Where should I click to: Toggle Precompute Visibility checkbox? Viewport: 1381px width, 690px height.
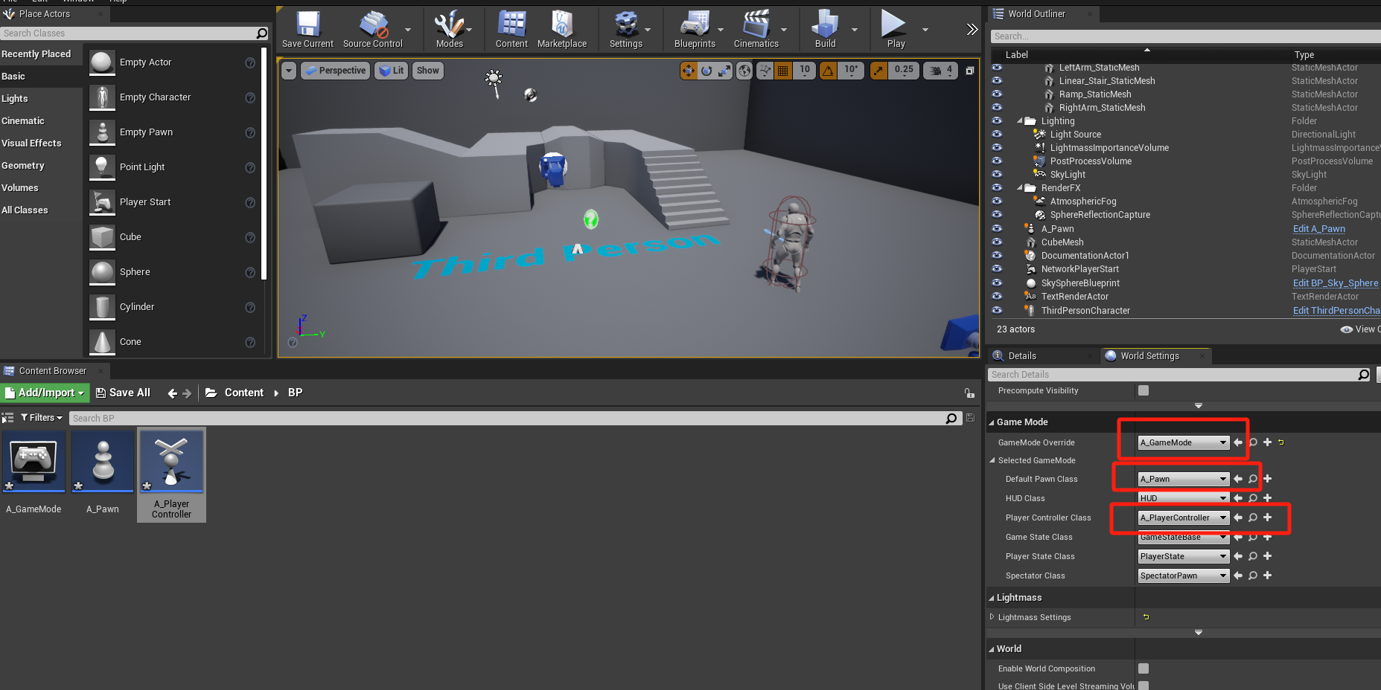coord(1144,390)
